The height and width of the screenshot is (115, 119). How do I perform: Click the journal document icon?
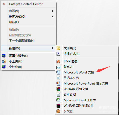click(x=58, y=78)
